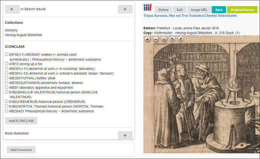Viewport: 260px width, 159px height.
Task: Rotate the image right
Action: pos(180,39)
